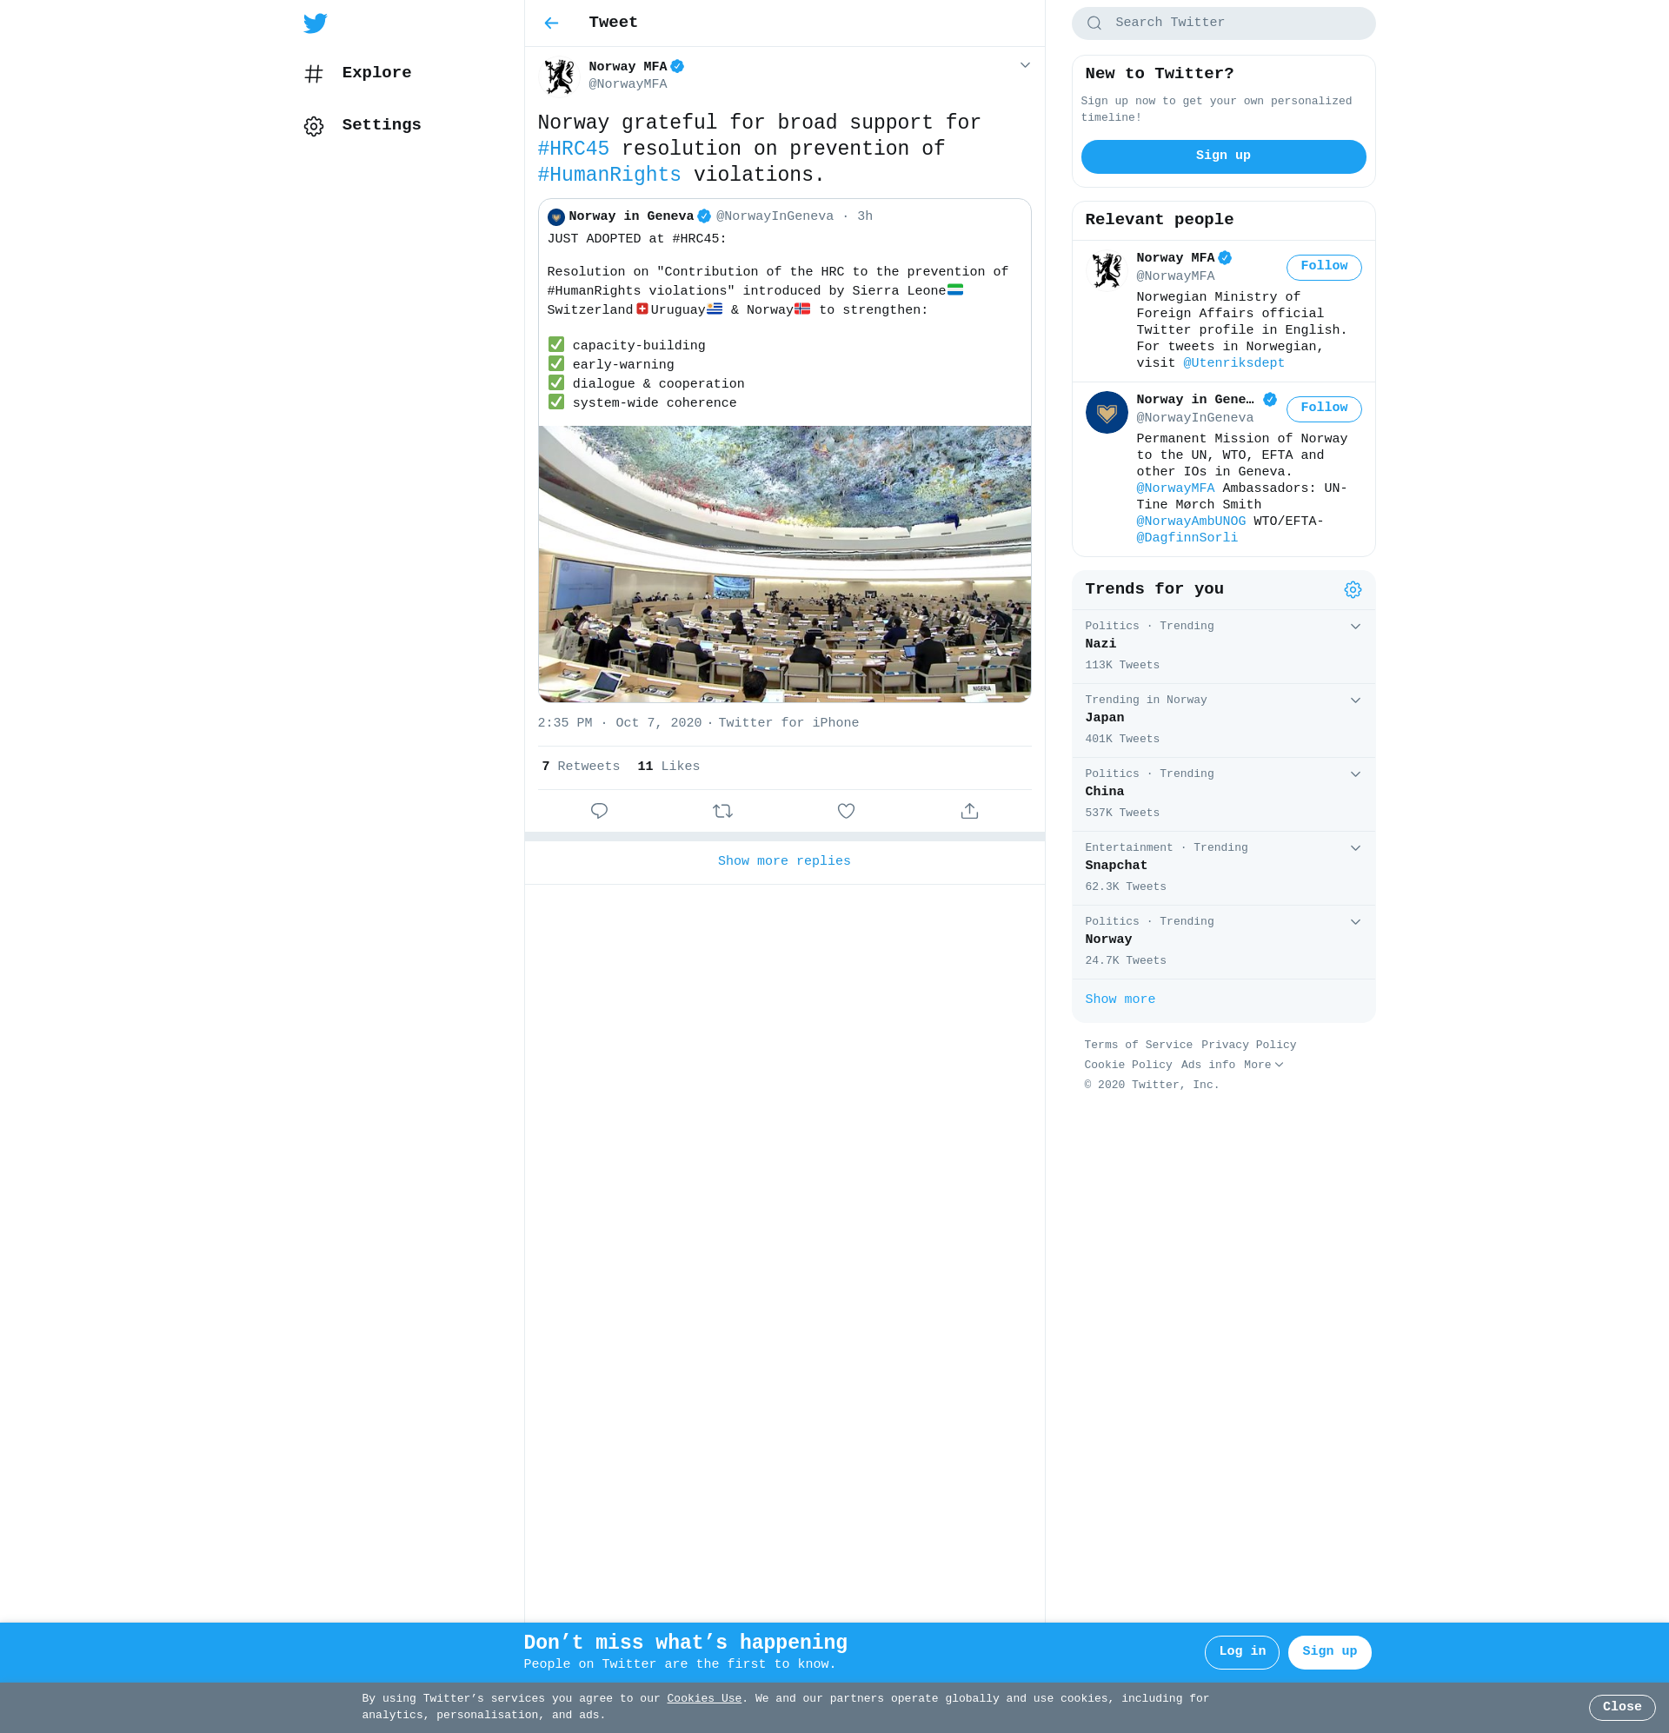View the 11 Likes list
Viewport: 1669px width, 1733px height.
[668, 767]
